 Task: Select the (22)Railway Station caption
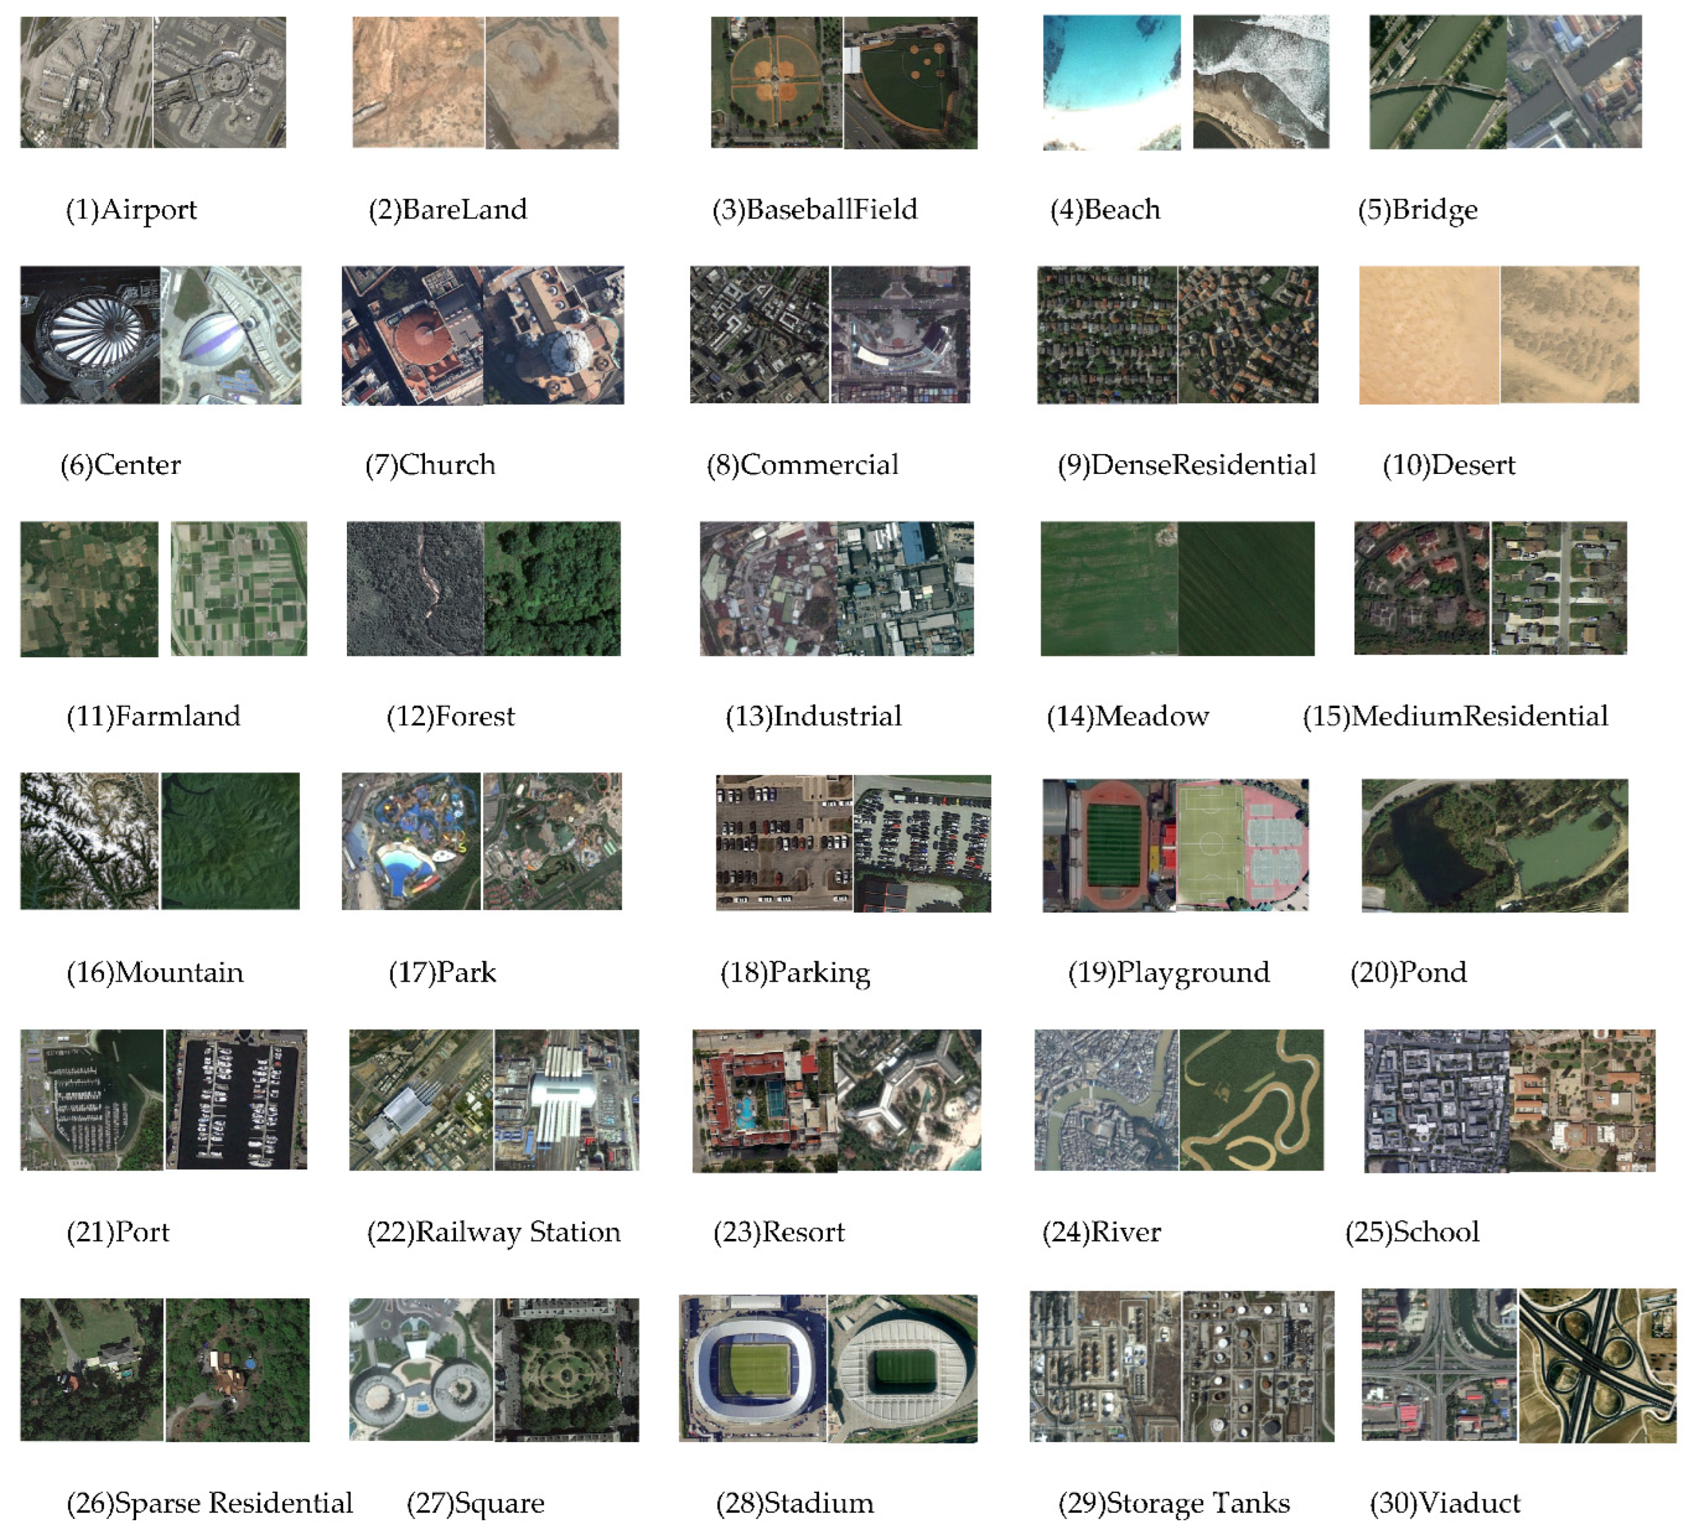pyautogui.click(x=494, y=1232)
